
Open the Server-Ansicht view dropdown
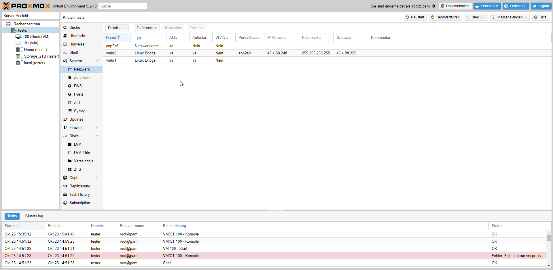point(30,16)
